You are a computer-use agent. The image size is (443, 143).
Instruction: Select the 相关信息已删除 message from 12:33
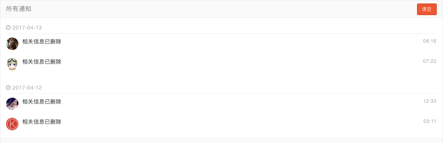pos(42,102)
